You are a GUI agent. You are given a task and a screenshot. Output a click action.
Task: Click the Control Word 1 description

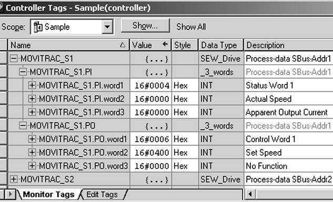(270, 139)
